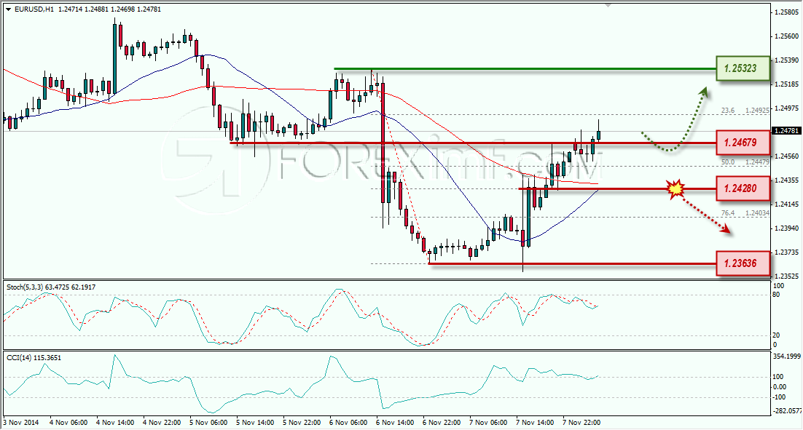803x430 pixels.
Task: Click the Fibonacci 76.4 level label
Action: coord(728,213)
